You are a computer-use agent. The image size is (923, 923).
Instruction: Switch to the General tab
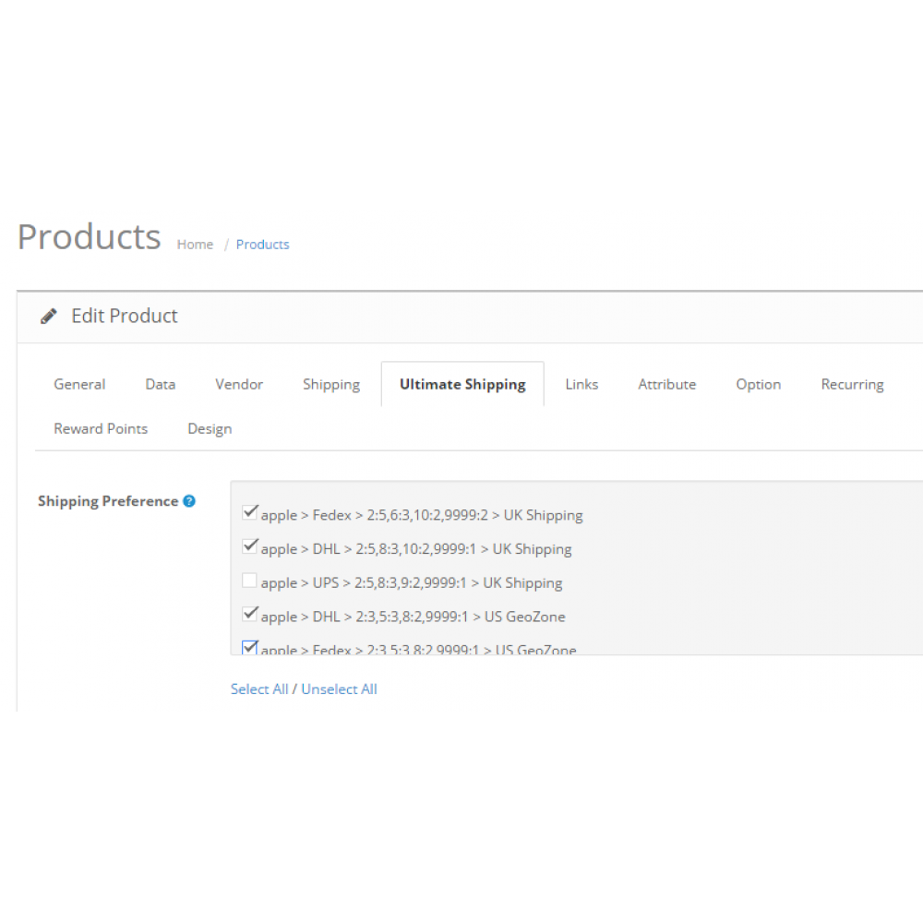tap(79, 384)
